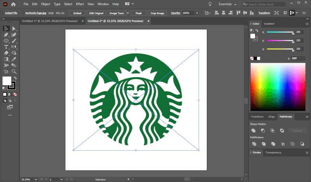Click the Unite shape mode icon
Screen dimensions: 311x182
click(253, 130)
